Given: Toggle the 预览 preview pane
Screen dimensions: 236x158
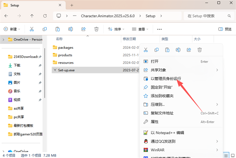Looking at the screenshot, I should point(225,29).
